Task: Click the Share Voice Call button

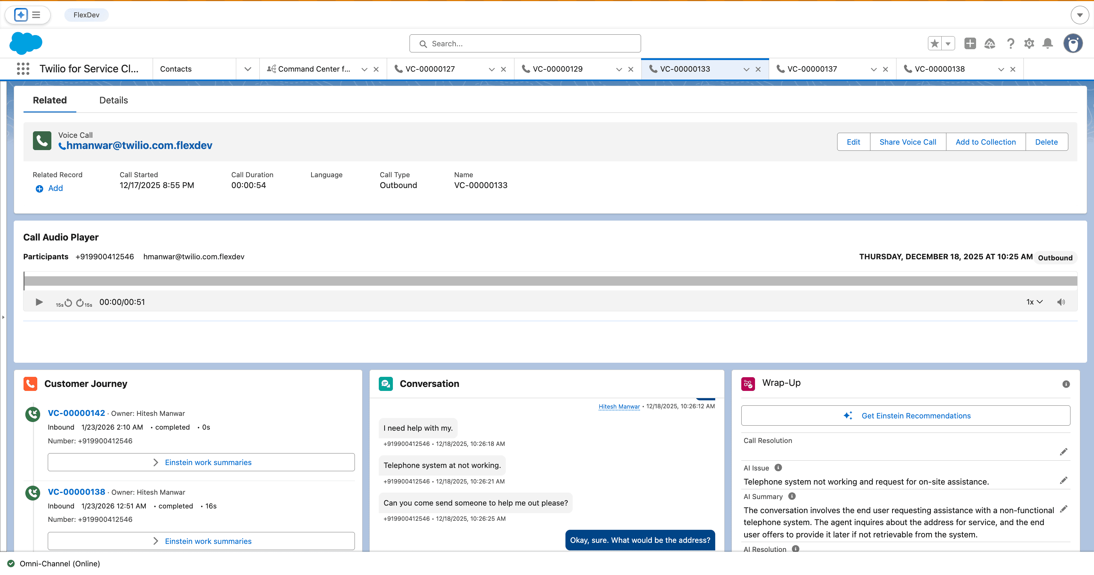Action: pos(908,142)
